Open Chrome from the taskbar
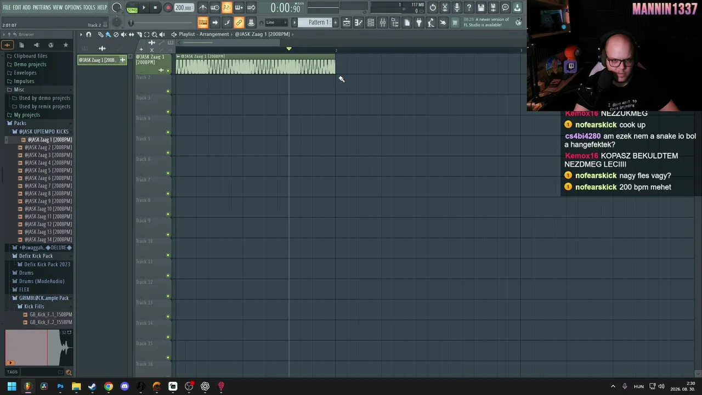 (109, 386)
